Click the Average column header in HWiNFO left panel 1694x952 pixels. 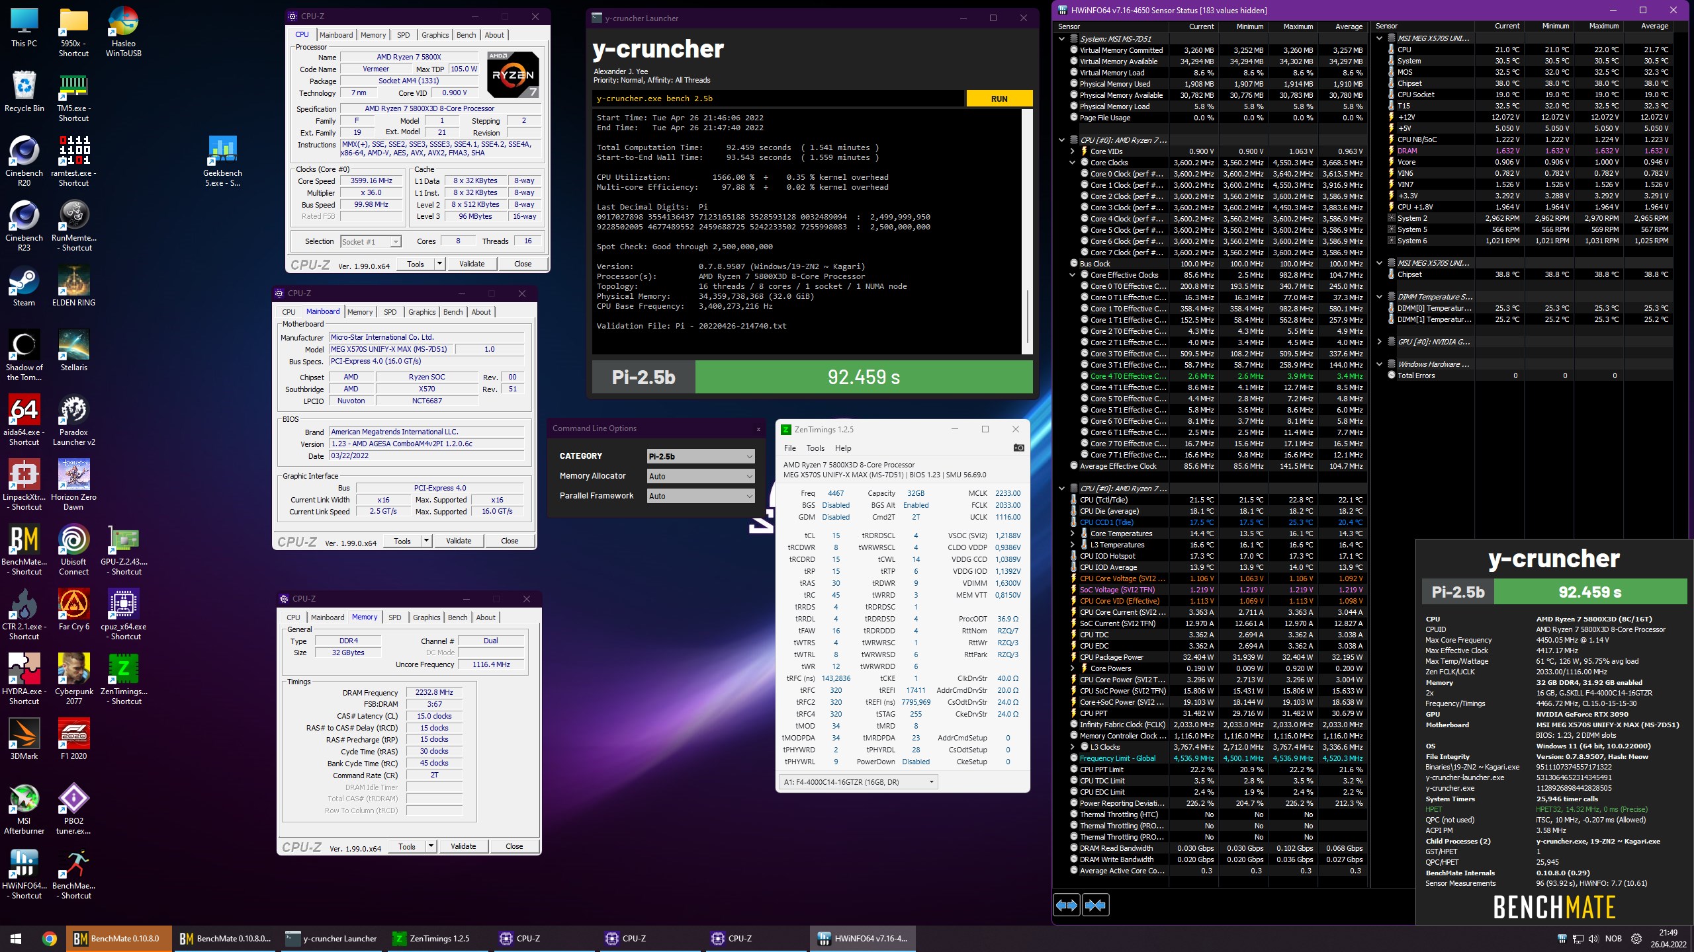click(x=1349, y=26)
